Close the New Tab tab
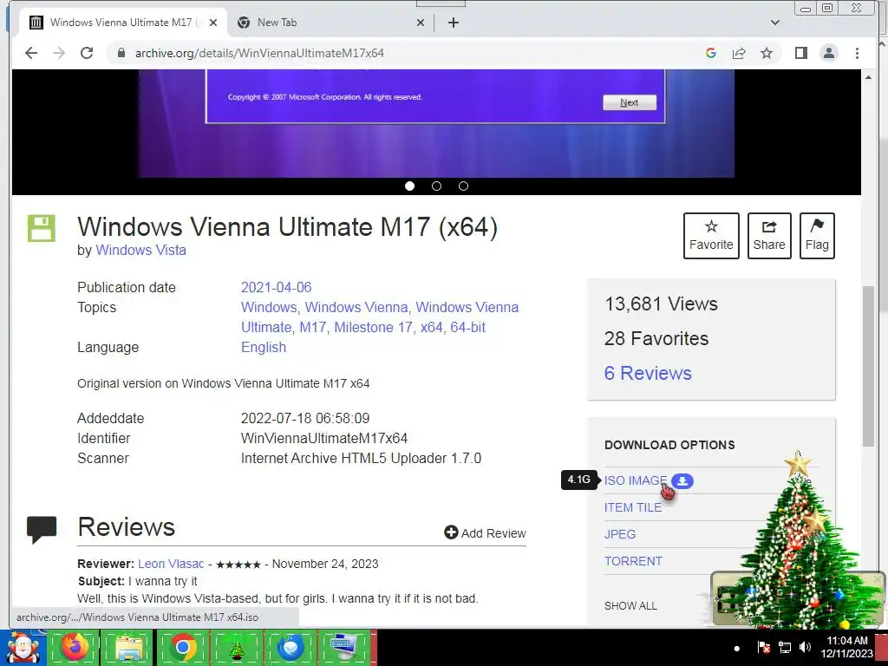The width and height of the screenshot is (888, 666). click(x=421, y=23)
